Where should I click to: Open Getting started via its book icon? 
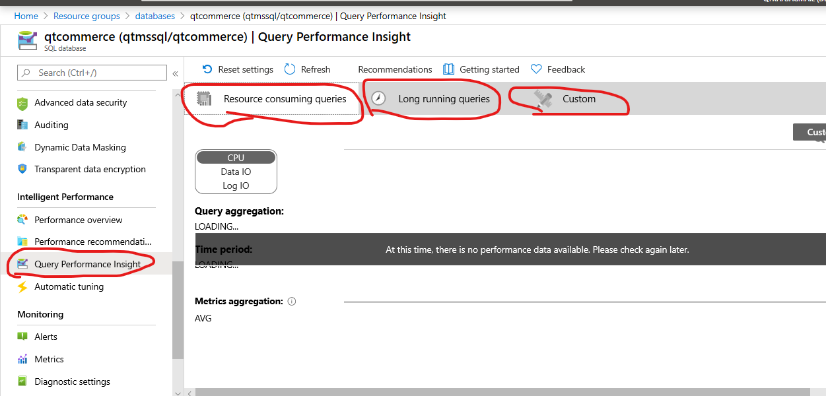point(449,69)
